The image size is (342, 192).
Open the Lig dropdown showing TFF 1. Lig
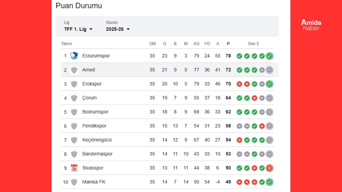click(78, 29)
